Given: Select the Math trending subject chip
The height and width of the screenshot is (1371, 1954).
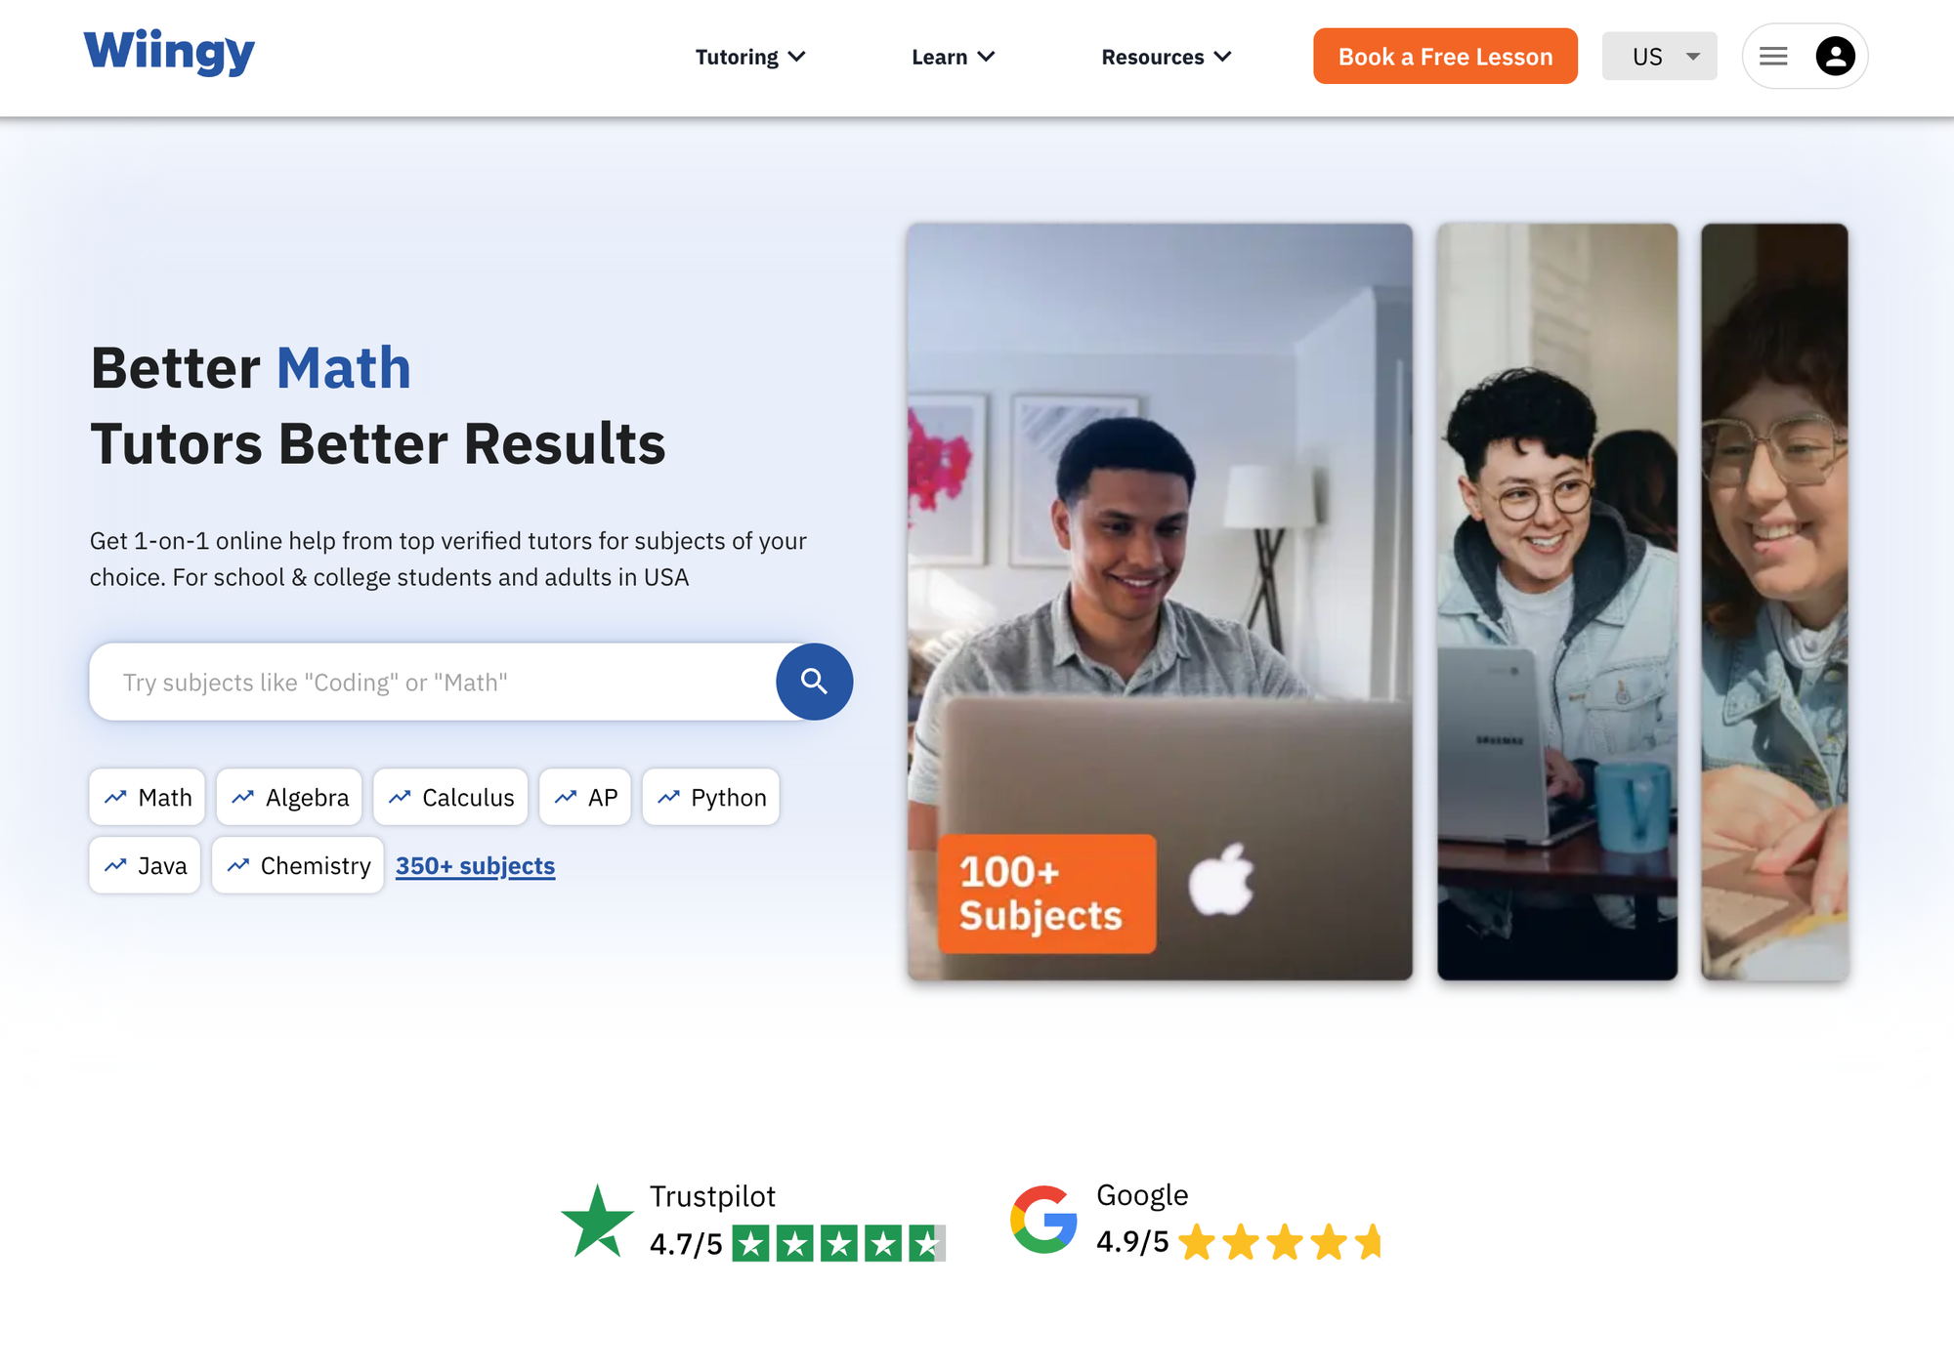Looking at the screenshot, I should [x=148, y=797].
